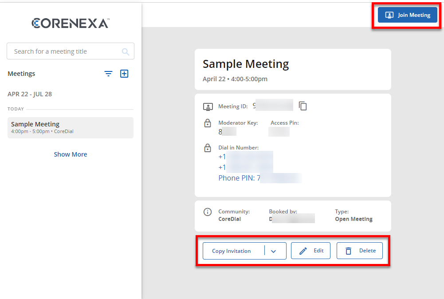This screenshot has width=444, height=299.
Task: Open the CoreNexa logo
Action: [70, 23]
